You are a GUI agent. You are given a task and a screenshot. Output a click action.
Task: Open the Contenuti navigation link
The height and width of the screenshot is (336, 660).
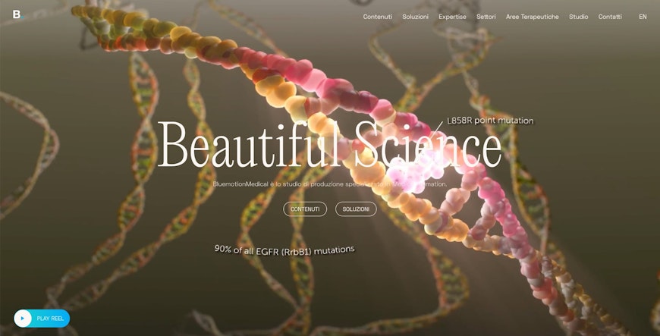tap(378, 17)
